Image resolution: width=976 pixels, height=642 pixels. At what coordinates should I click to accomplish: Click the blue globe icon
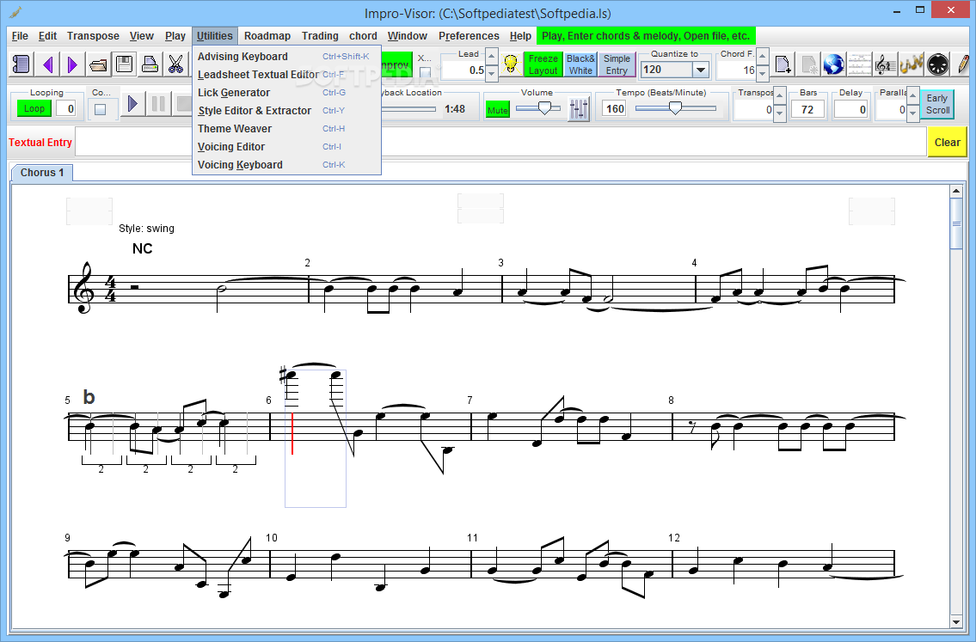[834, 64]
